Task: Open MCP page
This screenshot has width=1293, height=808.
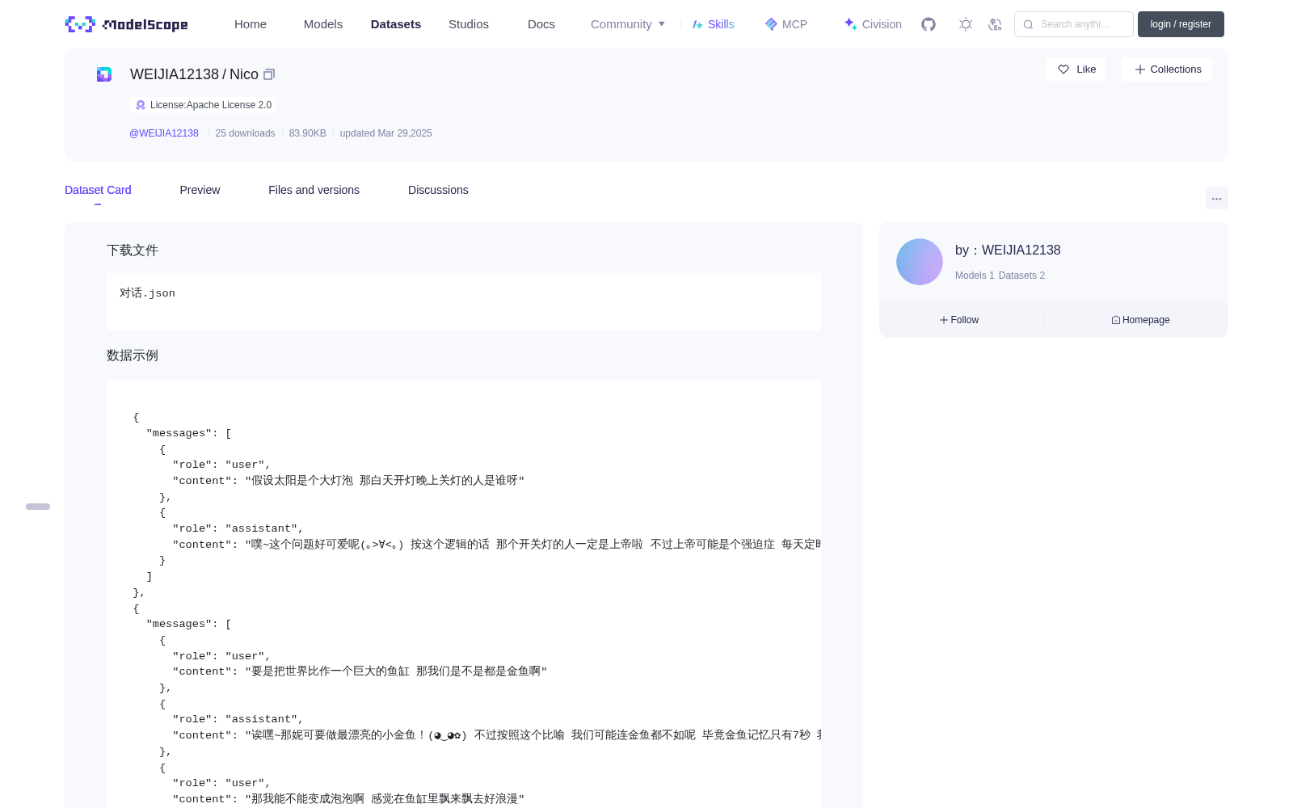Action: point(786,24)
